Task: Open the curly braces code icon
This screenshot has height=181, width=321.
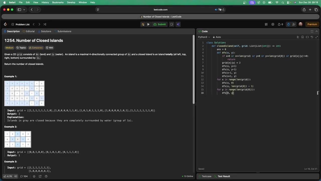Action: (307, 37)
